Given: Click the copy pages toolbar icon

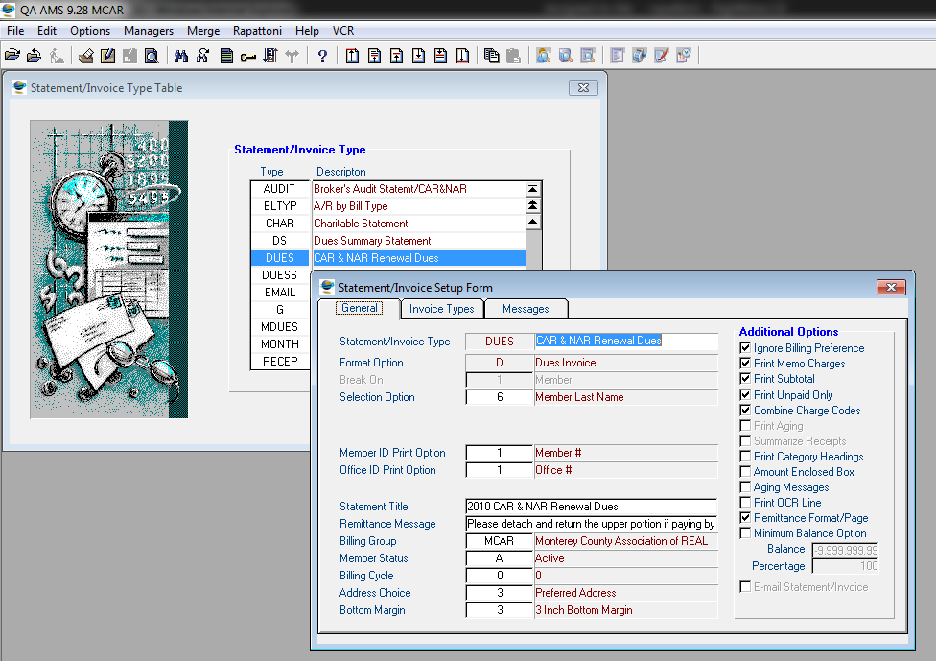Looking at the screenshot, I should 491,56.
